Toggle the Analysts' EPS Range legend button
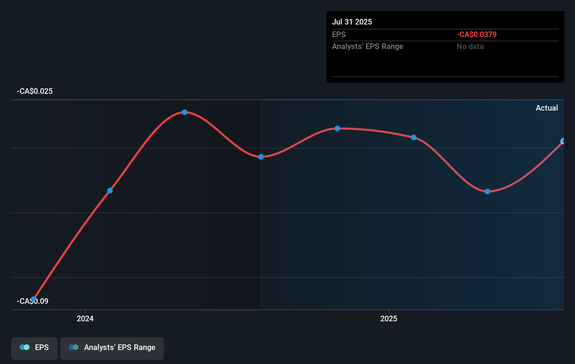The height and width of the screenshot is (364, 575). [x=112, y=348]
